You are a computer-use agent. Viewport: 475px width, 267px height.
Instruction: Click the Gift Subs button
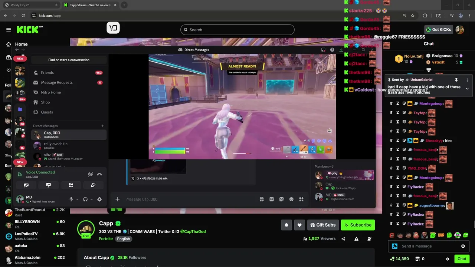322,225
